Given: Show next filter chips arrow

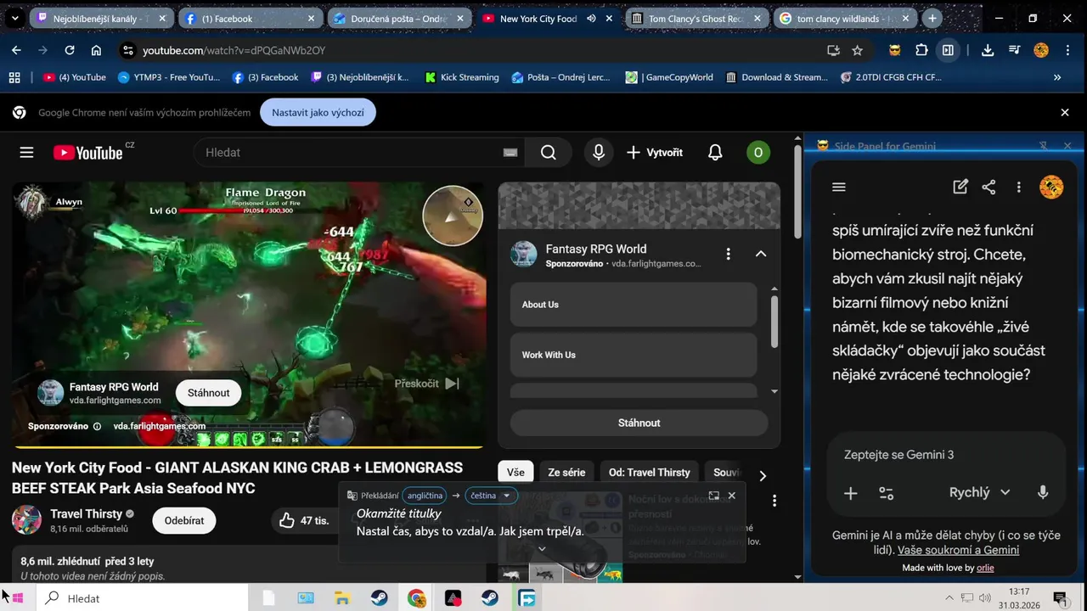Looking at the screenshot, I should 763,476.
